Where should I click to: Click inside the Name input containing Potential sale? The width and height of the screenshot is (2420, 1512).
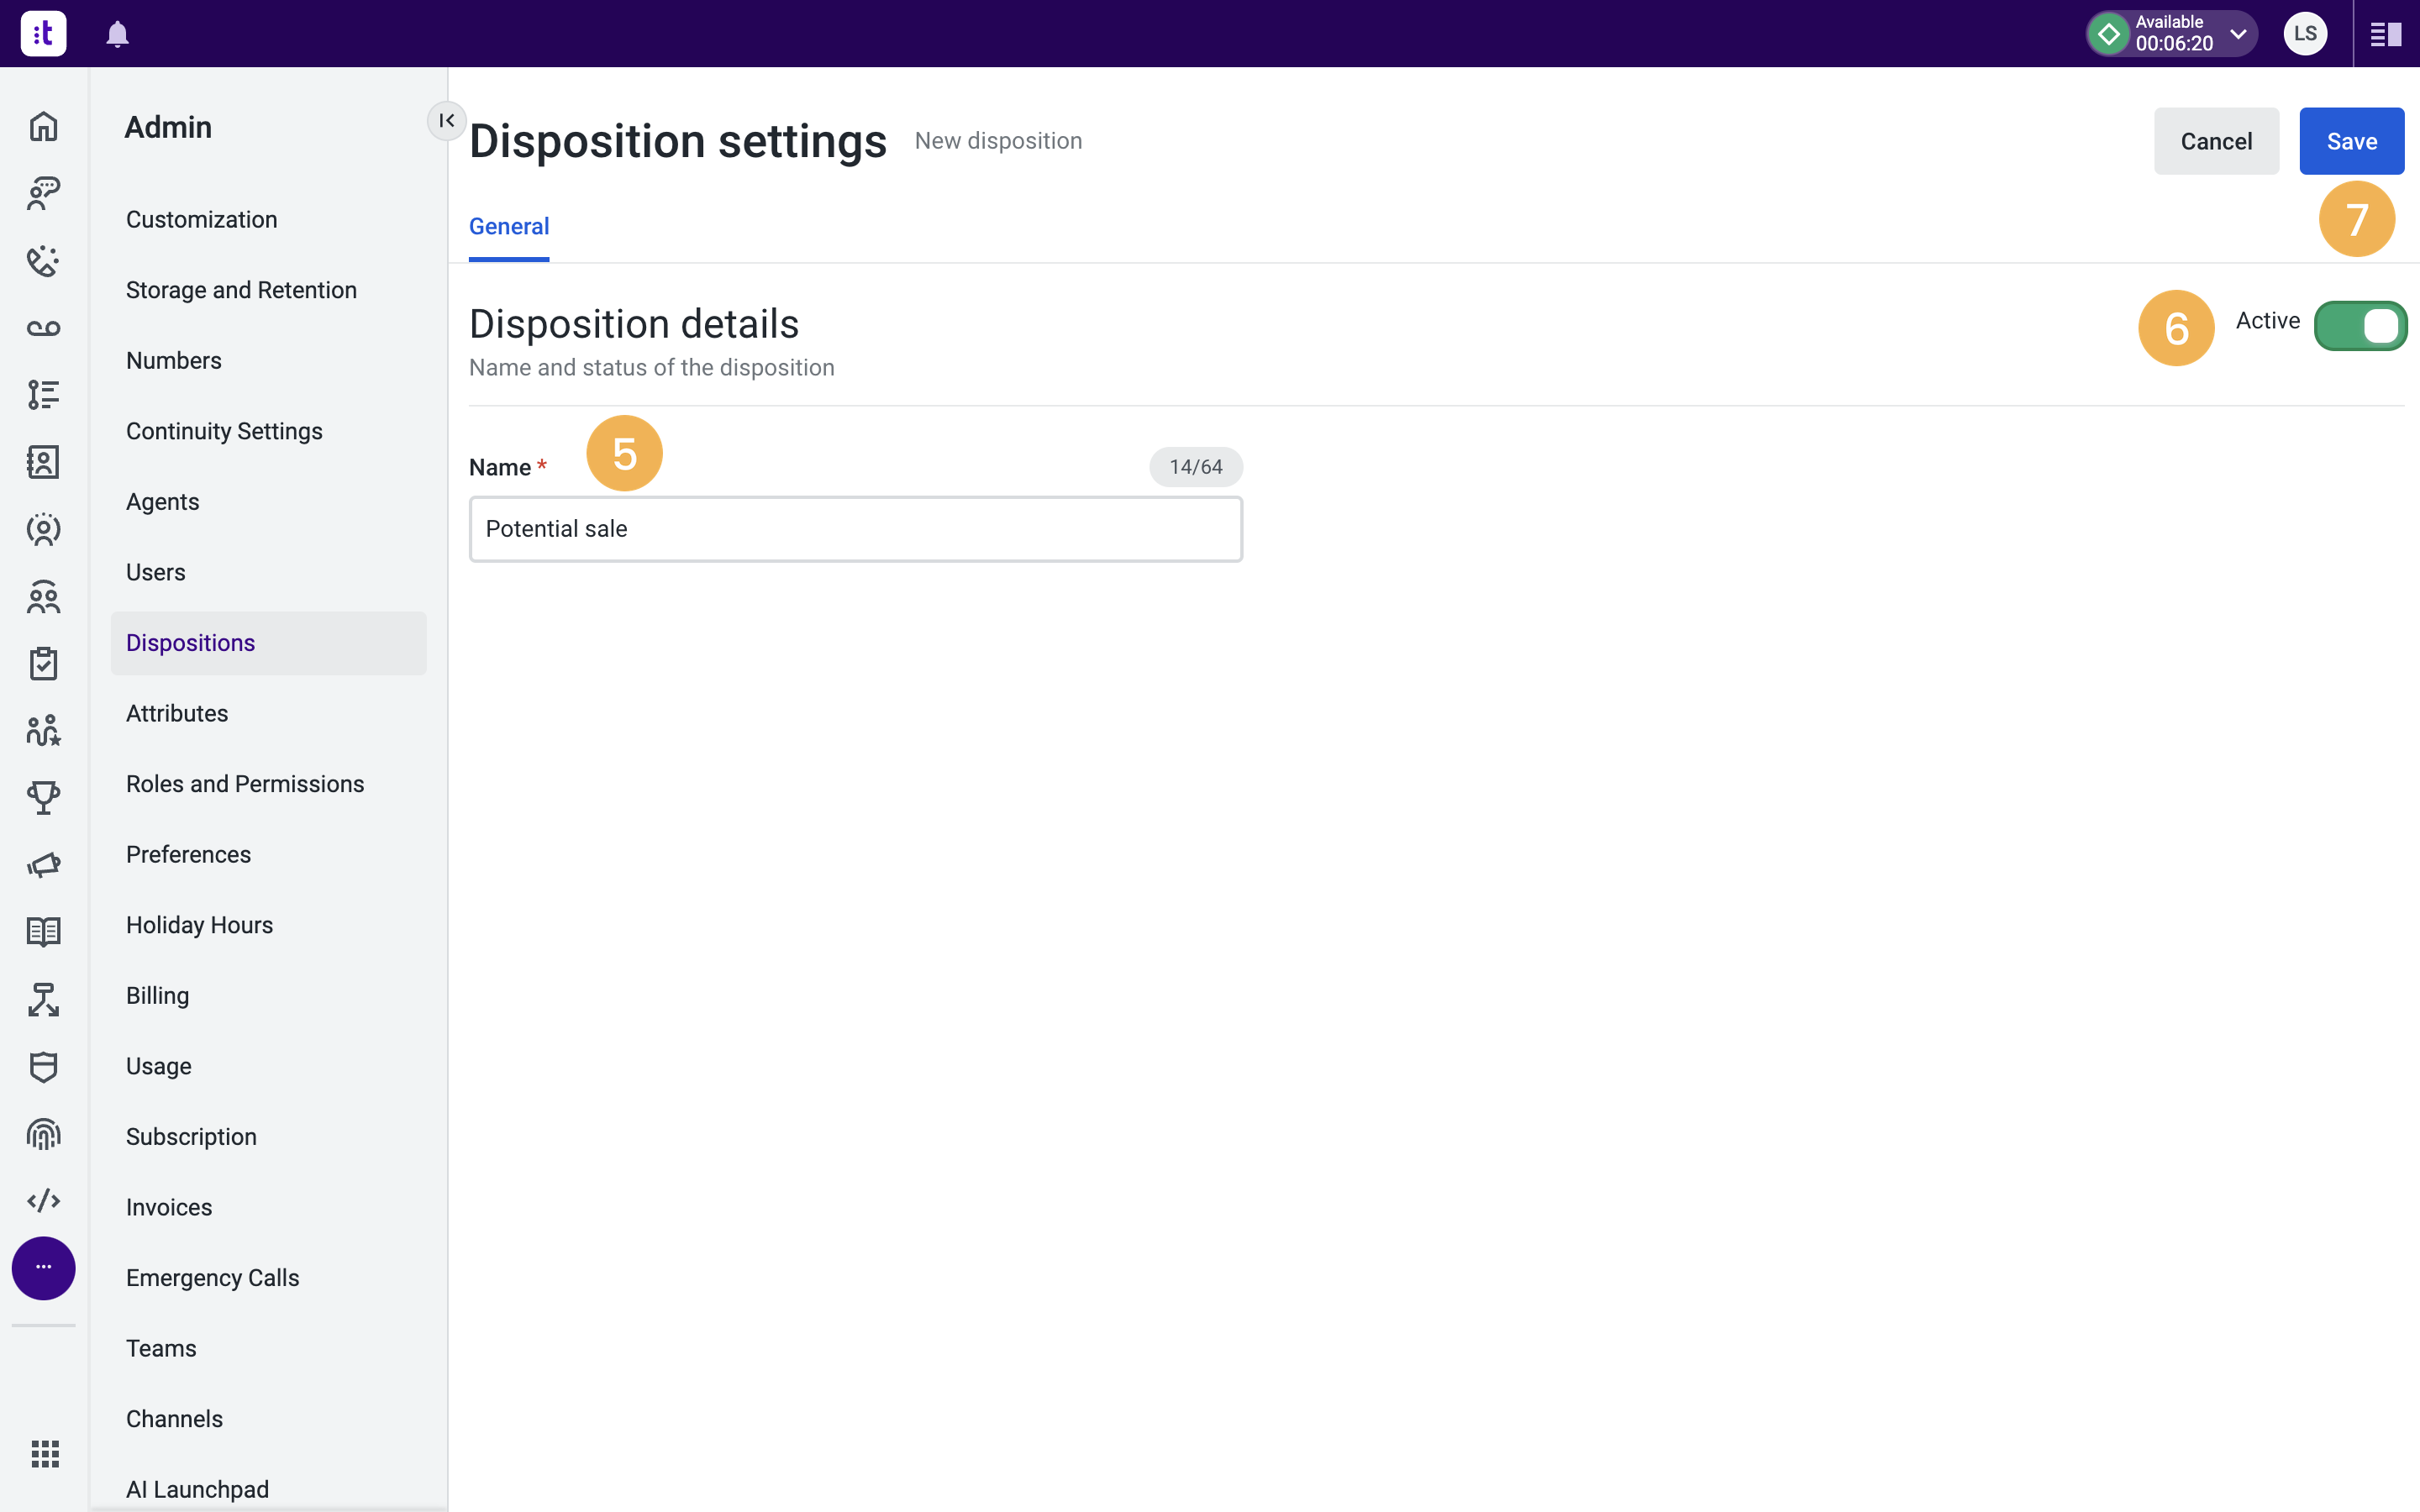click(x=855, y=529)
